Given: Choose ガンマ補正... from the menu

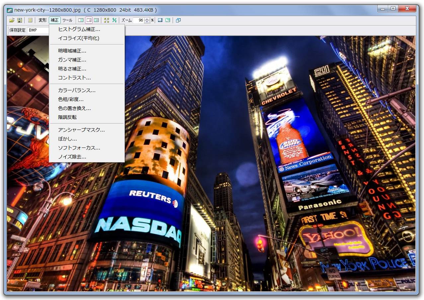Looking at the screenshot, I should point(87,60).
